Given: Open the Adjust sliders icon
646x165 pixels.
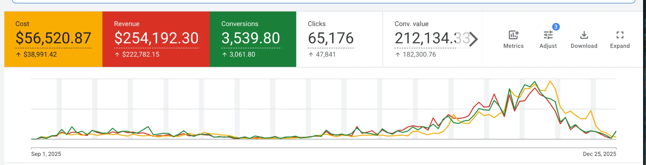Looking at the screenshot, I should (548, 35).
